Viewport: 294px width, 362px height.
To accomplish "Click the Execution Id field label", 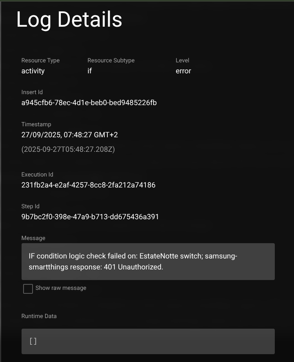I will click(37, 175).
